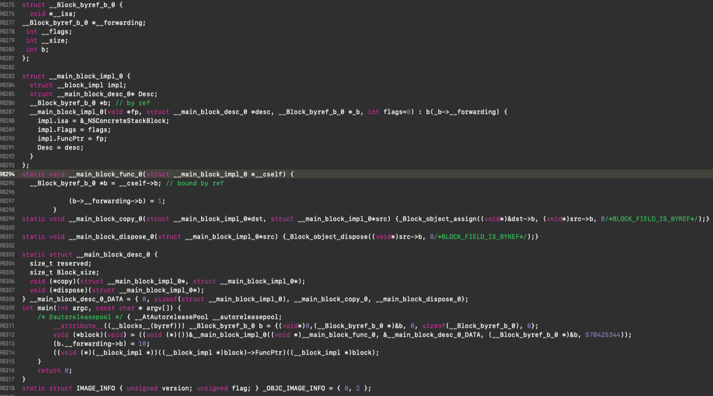The height and width of the screenshot is (396, 713).
Task: Click line number 98309 in the gutter
Action: coord(7,308)
